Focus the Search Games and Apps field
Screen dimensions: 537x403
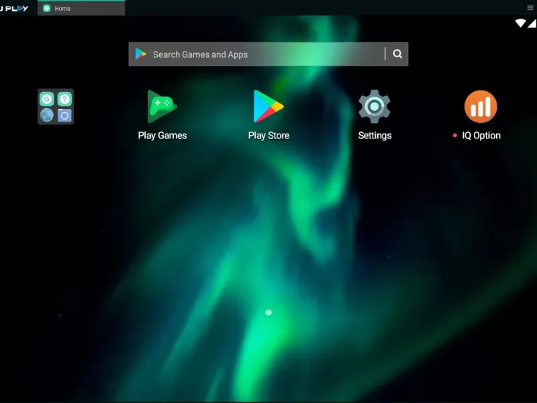point(268,54)
